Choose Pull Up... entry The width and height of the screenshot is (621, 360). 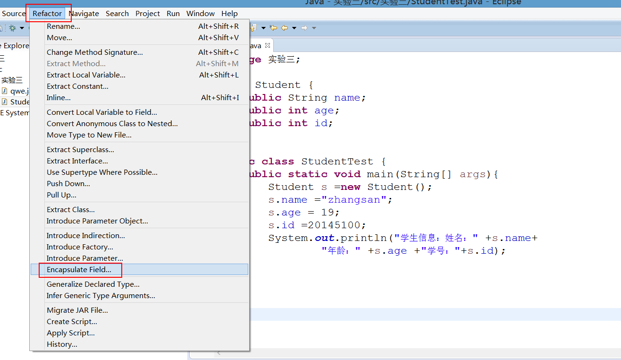(x=139, y=195)
